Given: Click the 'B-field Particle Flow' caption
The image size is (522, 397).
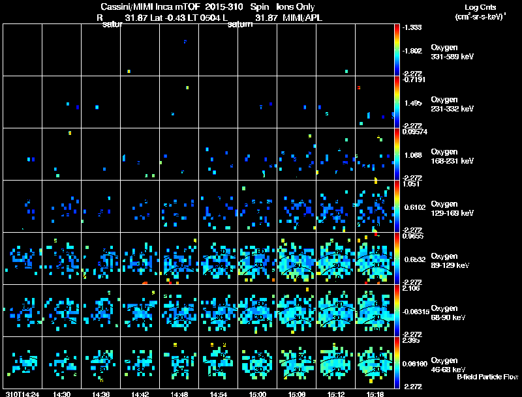Looking at the screenshot, I should coord(487,377).
